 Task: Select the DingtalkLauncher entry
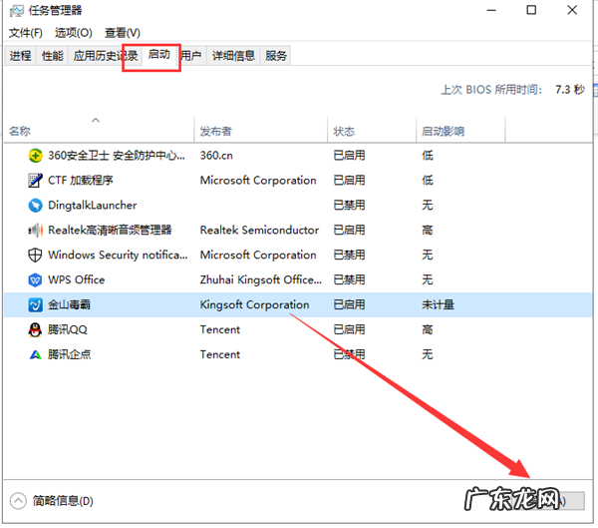[x=93, y=206]
